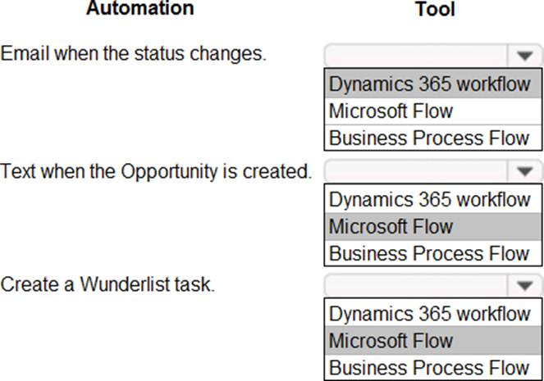Click the 'Create a Wunderlist task' label

pos(107,285)
